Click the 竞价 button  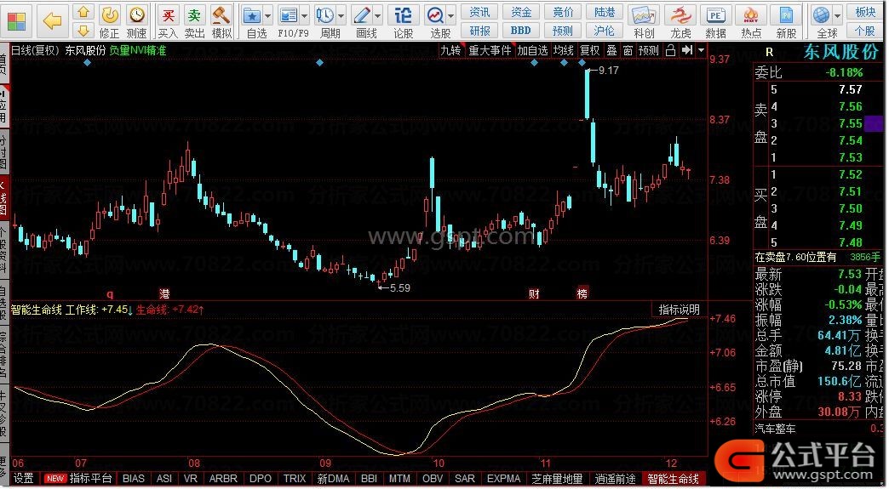(x=563, y=12)
